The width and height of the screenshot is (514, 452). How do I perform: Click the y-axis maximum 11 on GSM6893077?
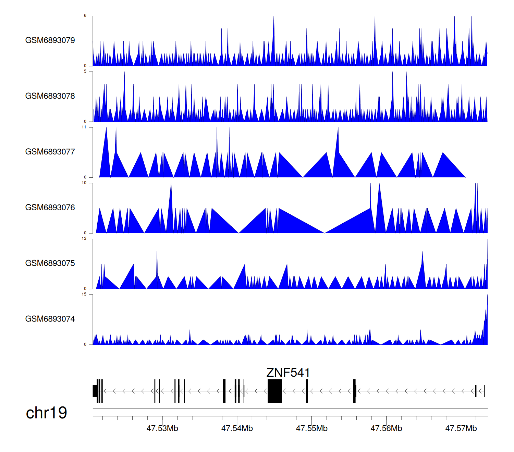(x=84, y=127)
